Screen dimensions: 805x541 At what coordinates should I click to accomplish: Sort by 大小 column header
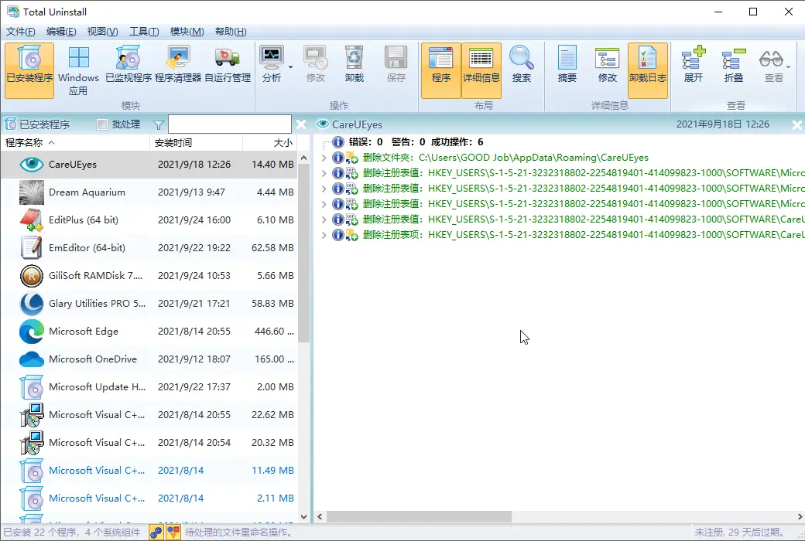(x=270, y=142)
